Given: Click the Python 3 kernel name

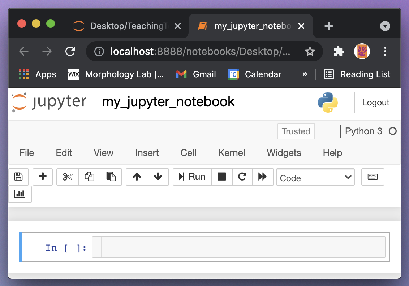Looking at the screenshot, I should (x=363, y=131).
